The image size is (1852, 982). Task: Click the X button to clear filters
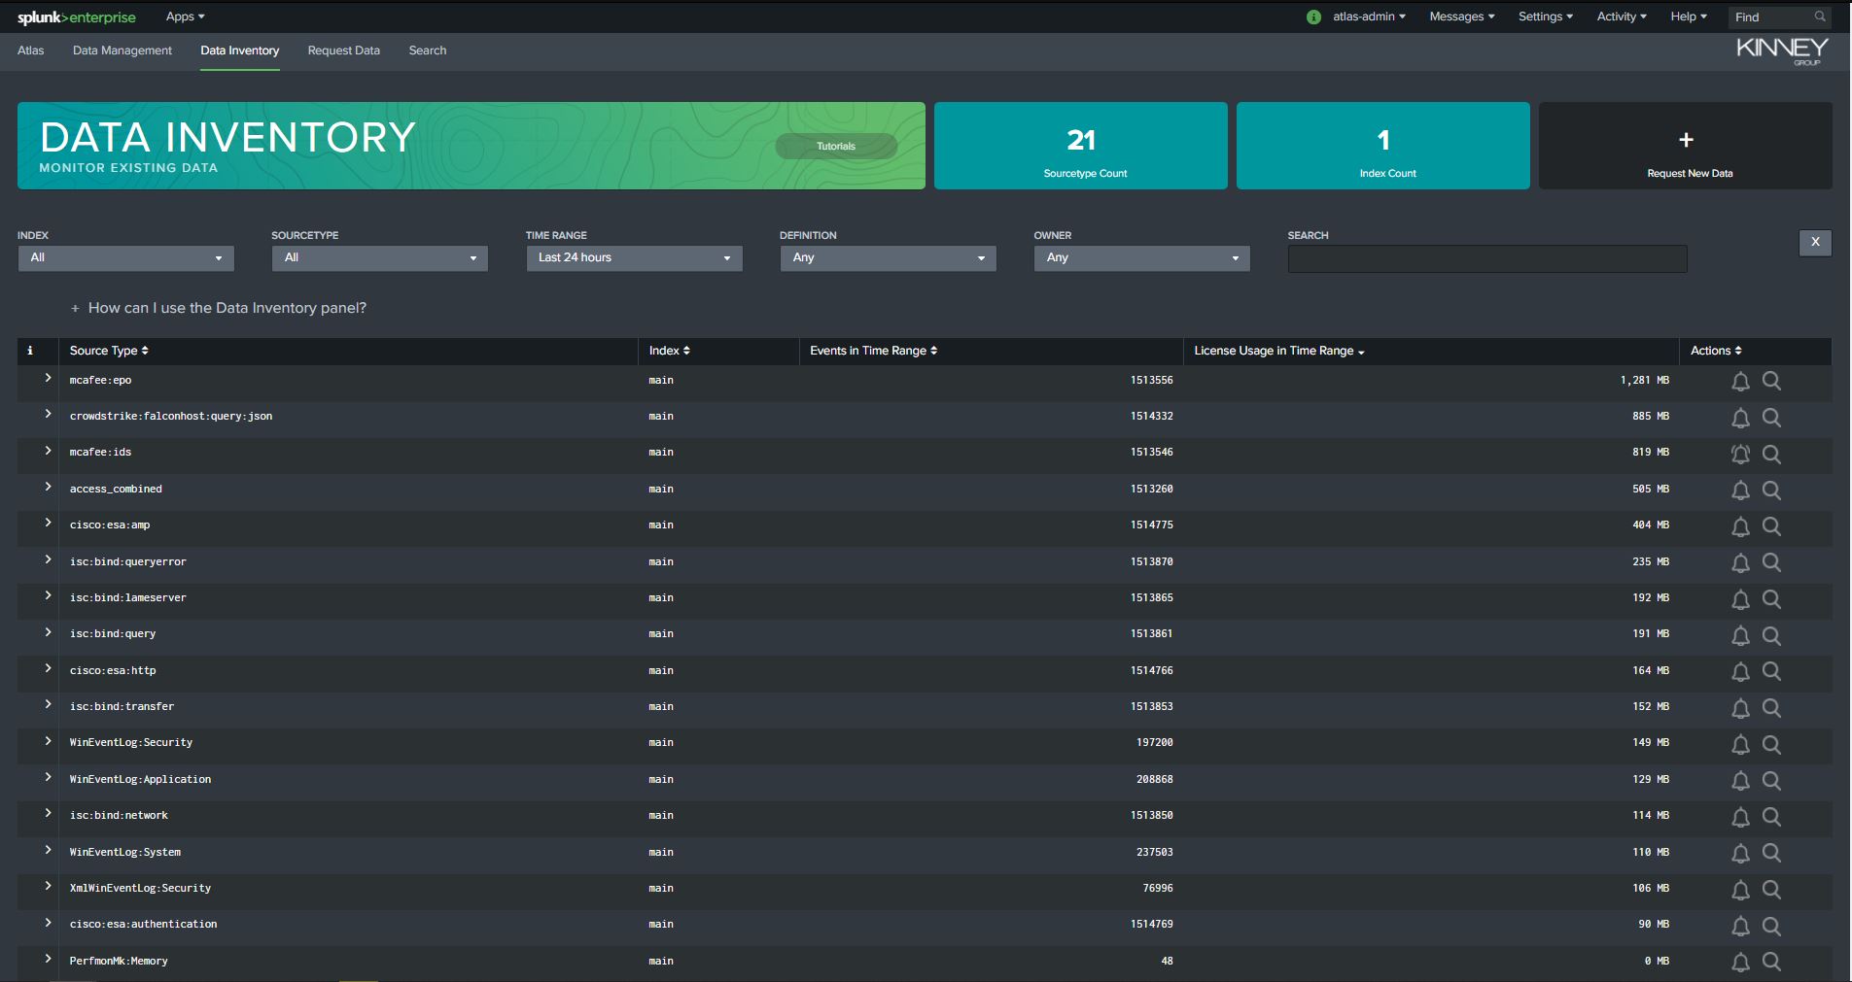[1814, 243]
